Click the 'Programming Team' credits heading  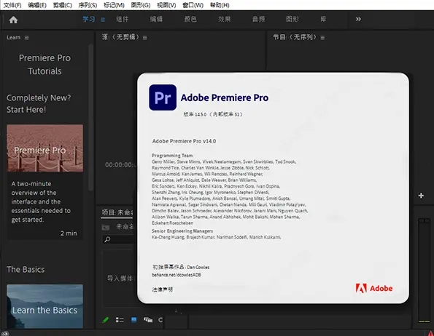point(172,156)
